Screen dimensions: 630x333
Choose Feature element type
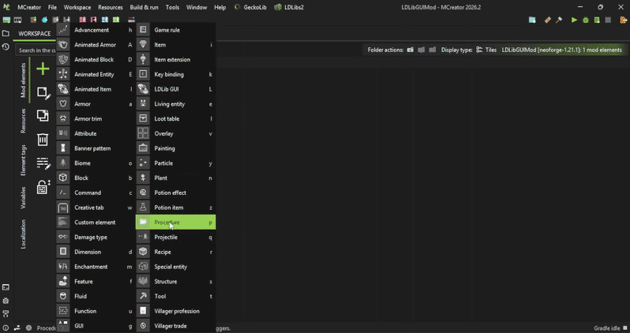click(x=96, y=282)
